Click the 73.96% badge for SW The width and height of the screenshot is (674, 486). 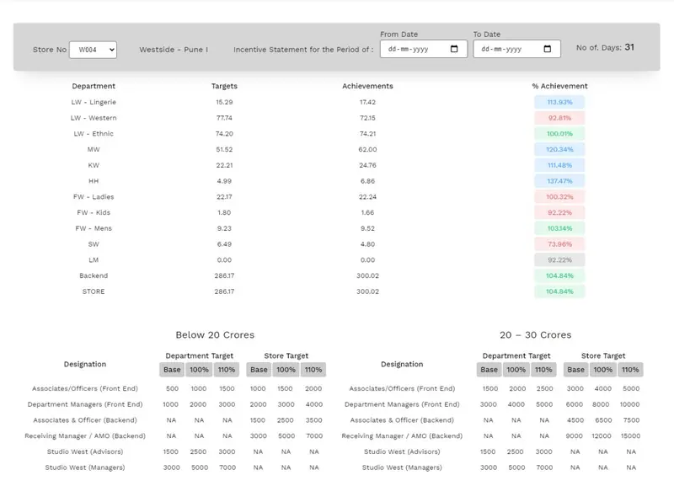[x=559, y=244]
